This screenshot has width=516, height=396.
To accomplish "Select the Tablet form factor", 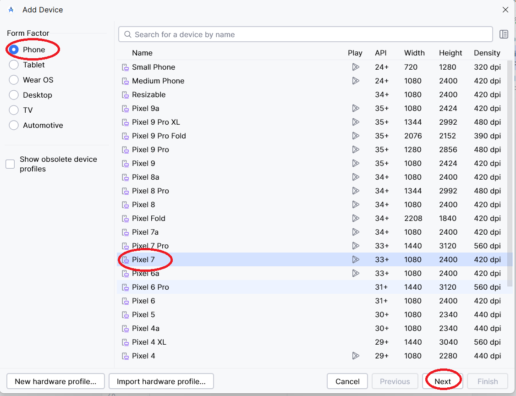I will pyautogui.click(x=14, y=65).
